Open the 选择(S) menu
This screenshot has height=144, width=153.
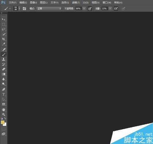click(x=65, y=2)
